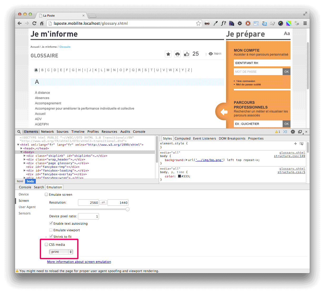This screenshot has height=294, width=325.
Task: Click the IDENTIFIANT RH input
Action: pyautogui.click(x=262, y=63)
